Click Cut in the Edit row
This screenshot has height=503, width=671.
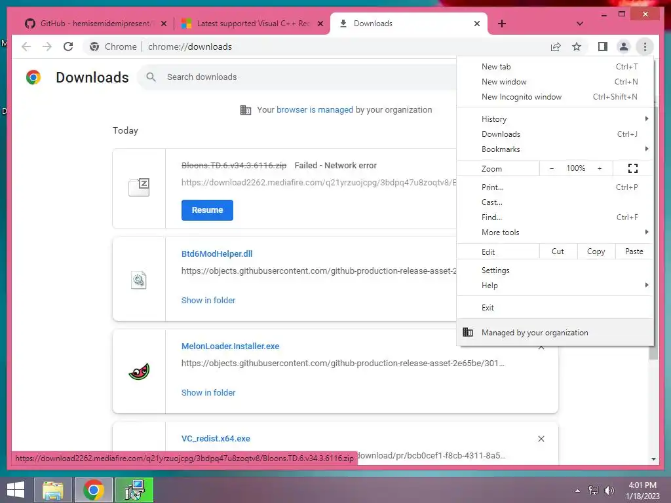tap(558, 251)
